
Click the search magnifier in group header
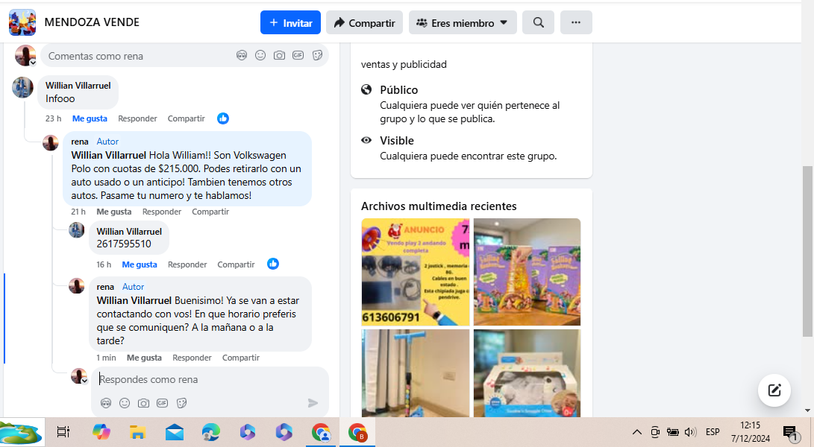coord(538,22)
